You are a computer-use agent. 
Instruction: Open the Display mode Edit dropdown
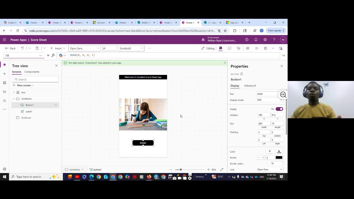[x=270, y=100]
